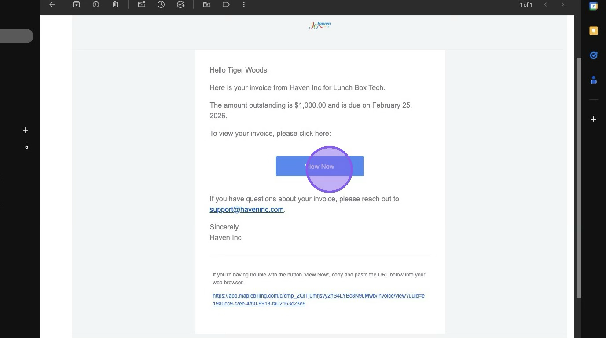
Task: Click the vertical scrollbar of the email
Action: 579,176
